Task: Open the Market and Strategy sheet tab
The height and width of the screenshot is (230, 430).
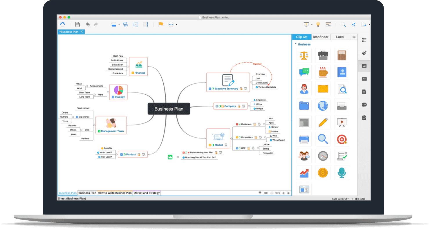Action: (147, 193)
